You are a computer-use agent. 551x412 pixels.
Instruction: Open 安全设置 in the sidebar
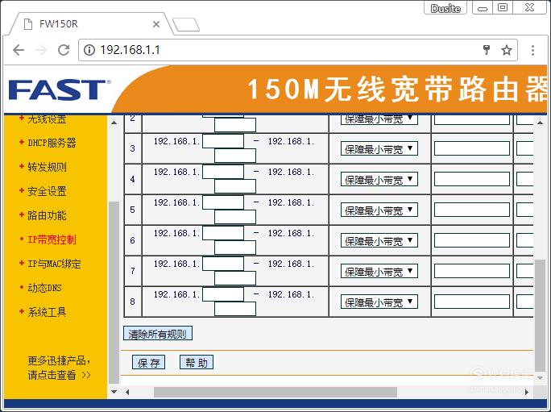pos(47,191)
